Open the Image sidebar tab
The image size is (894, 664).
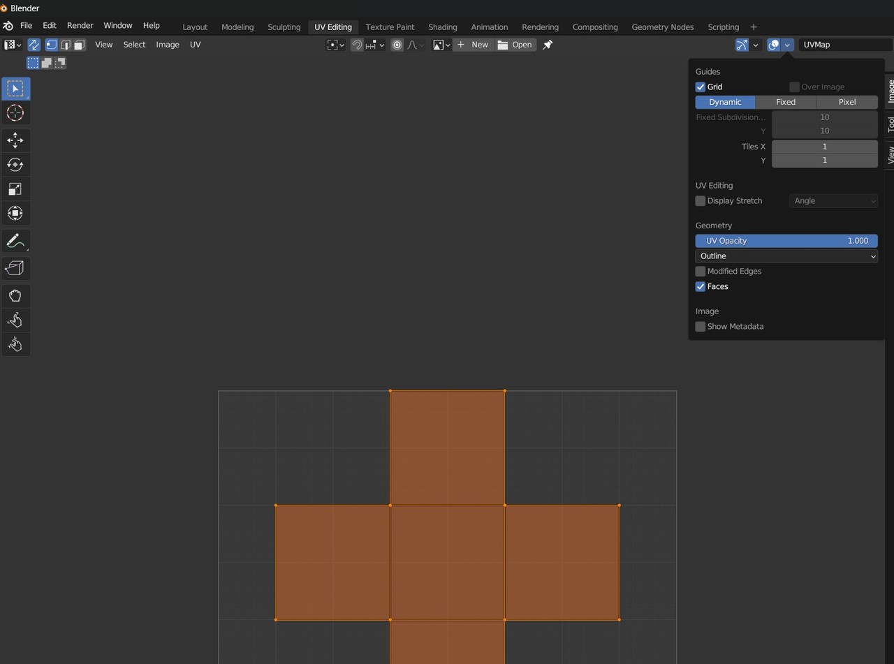pos(891,91)
